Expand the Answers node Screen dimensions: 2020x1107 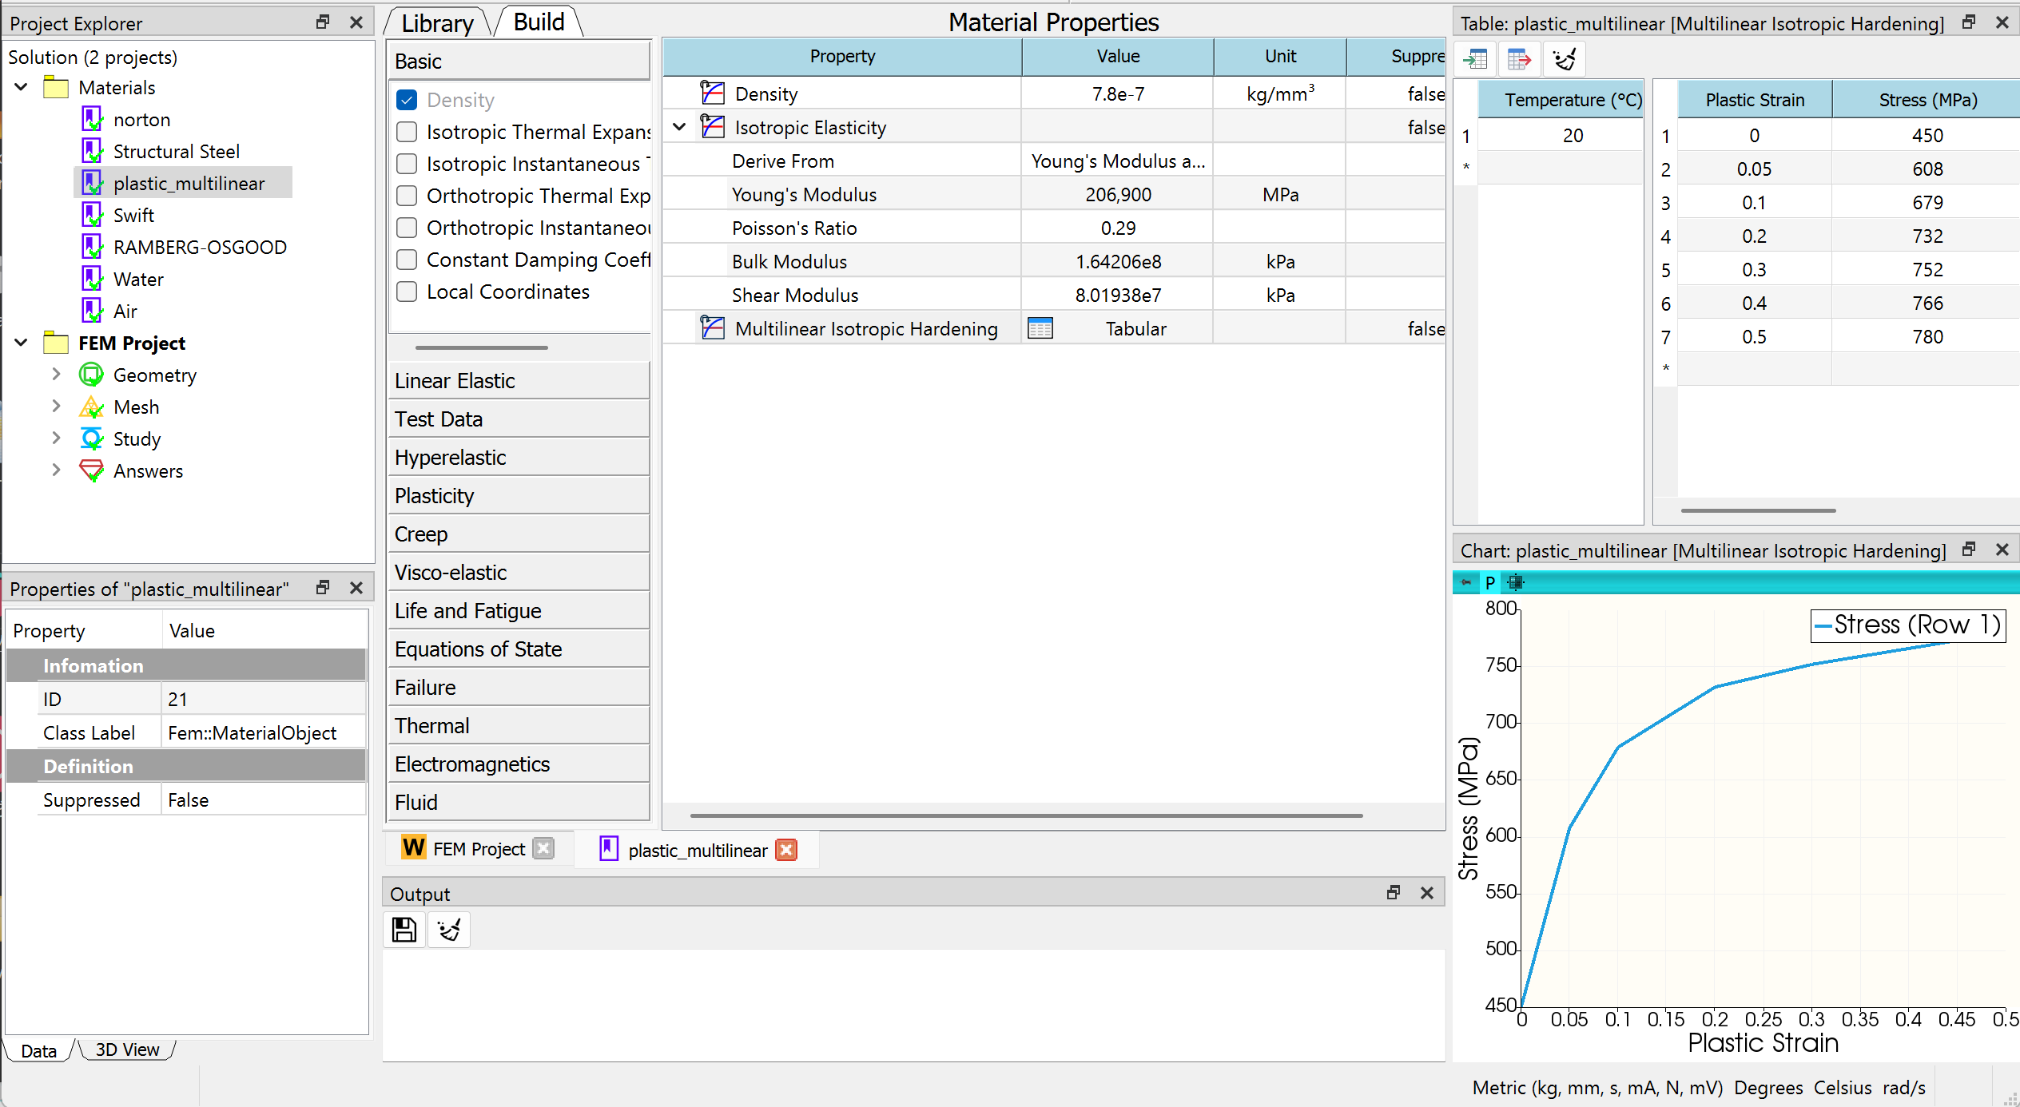[56, 470]
